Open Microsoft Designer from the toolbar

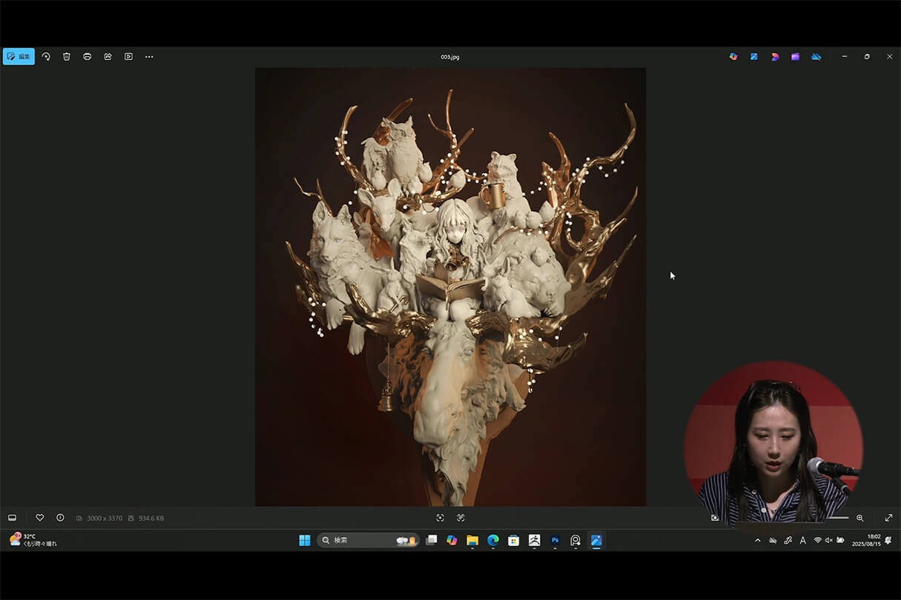(775, 56)
